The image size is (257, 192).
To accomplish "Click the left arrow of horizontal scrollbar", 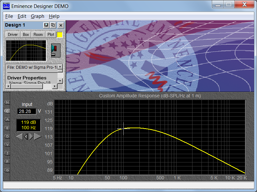I will point(8,86).
